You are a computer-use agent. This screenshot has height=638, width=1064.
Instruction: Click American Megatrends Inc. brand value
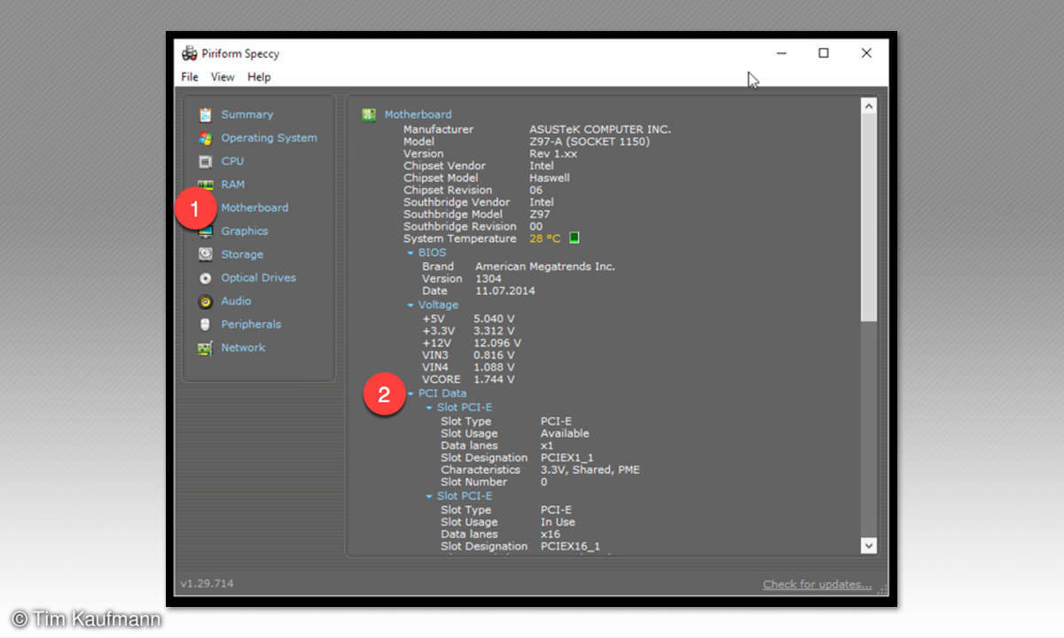pos(545,266)
